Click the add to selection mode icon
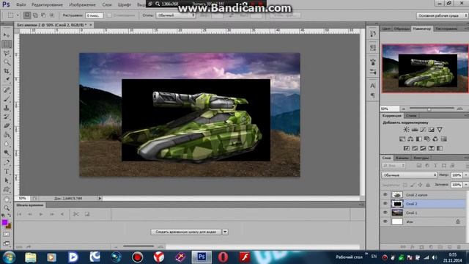The image size is (469, 264). click(35, 15)
